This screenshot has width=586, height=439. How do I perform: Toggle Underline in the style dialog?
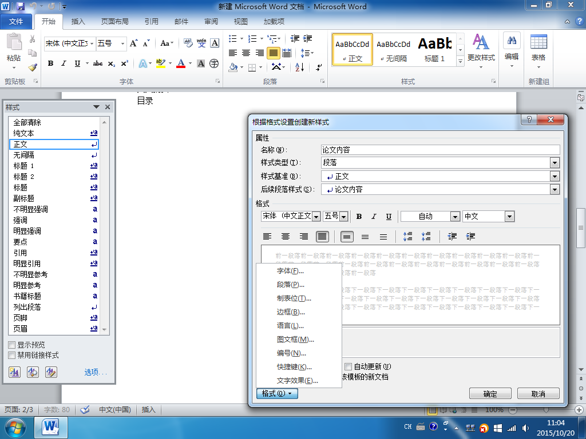pyautogui.click(x=389, y=217)
